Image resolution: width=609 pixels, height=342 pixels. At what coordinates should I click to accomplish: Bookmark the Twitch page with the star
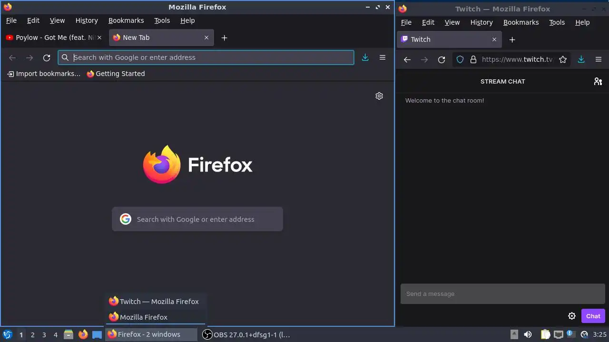[x=563, y=59]
